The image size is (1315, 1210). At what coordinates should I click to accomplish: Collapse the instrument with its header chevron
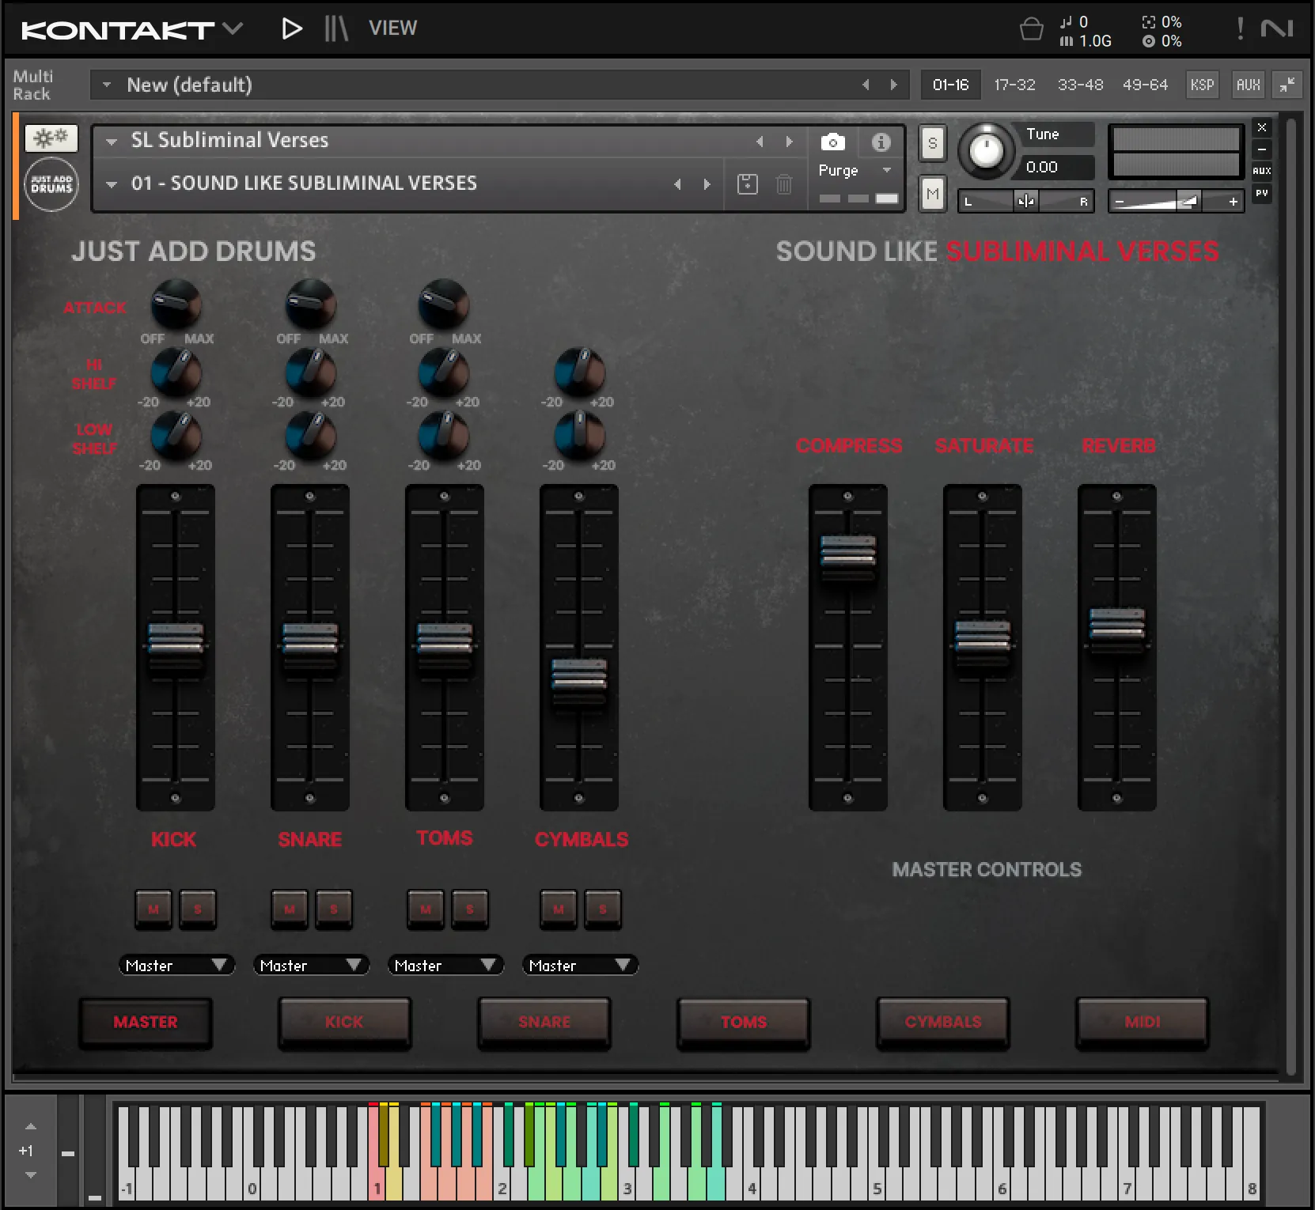click(112, 141)
